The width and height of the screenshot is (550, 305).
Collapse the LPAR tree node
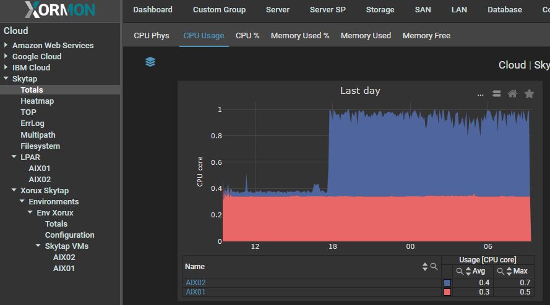14,157
